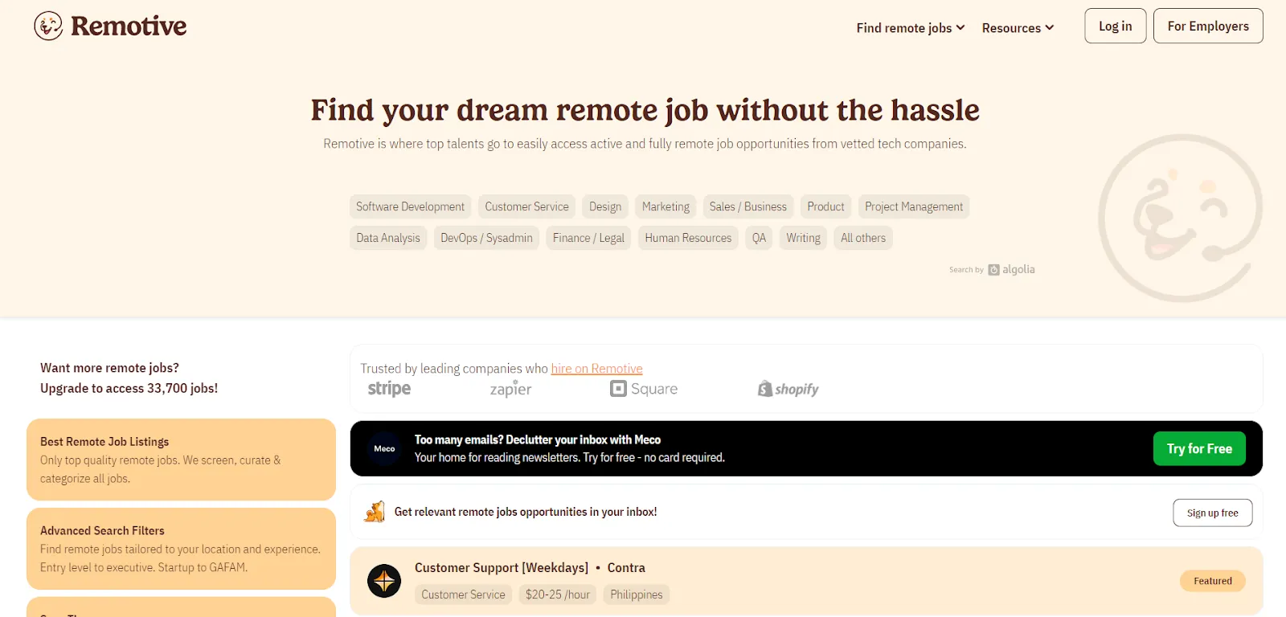This screenshot has height=617, width=1286.
Task: Select the Software Development category
Action: (x=410, y=206)
